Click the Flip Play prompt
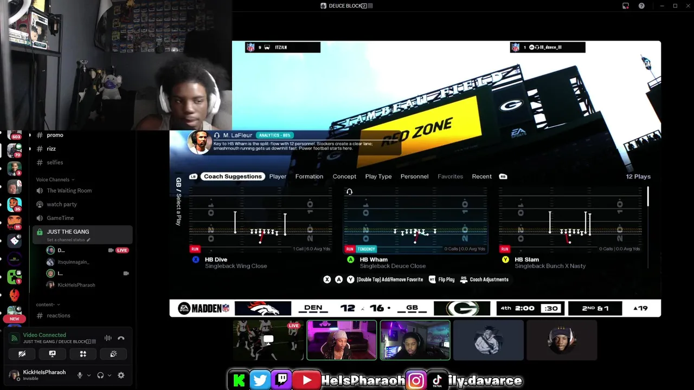 442,279
